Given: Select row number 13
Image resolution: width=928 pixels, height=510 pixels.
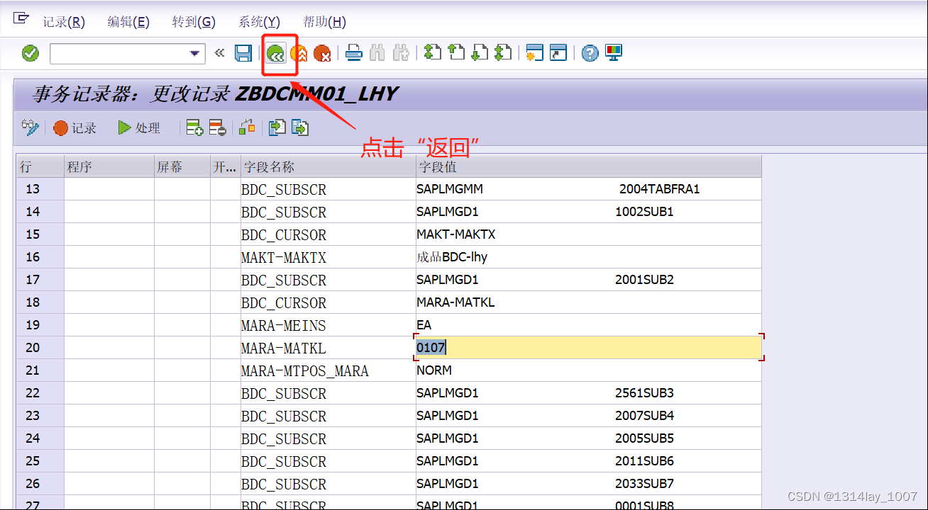Looking at the screenshot, I should (33, 189).
